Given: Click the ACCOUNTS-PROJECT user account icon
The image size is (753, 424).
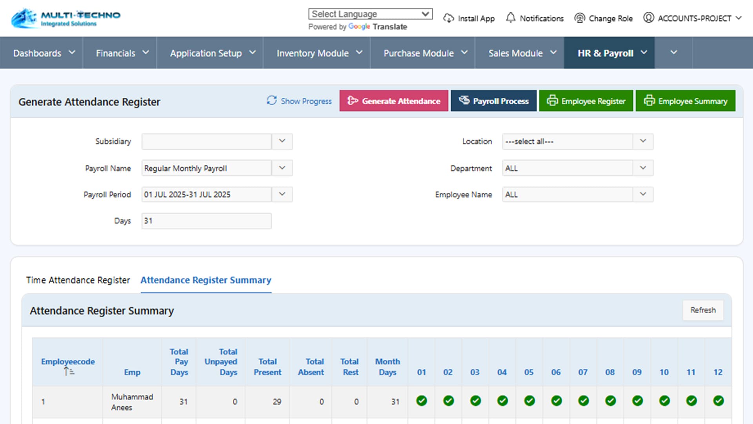Looking at the screenshot, I should click(649, 18).
